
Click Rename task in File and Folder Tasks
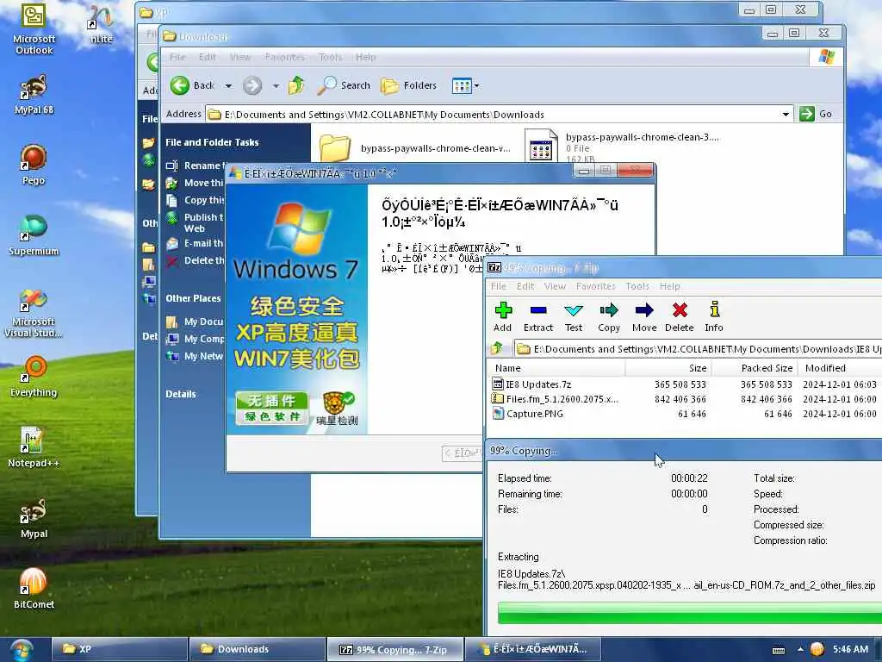(196, 165)
